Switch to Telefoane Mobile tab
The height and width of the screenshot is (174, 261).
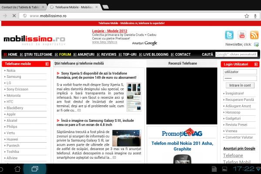click(74, 7)
